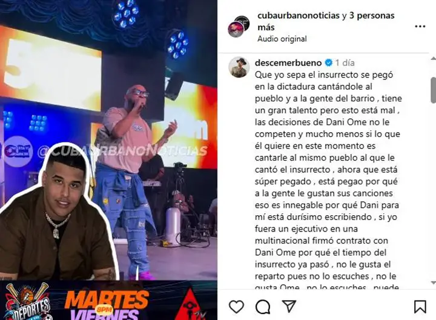Open the 'Audio original' link
This screenshot has width=436, height=320.
coord(282,39)
